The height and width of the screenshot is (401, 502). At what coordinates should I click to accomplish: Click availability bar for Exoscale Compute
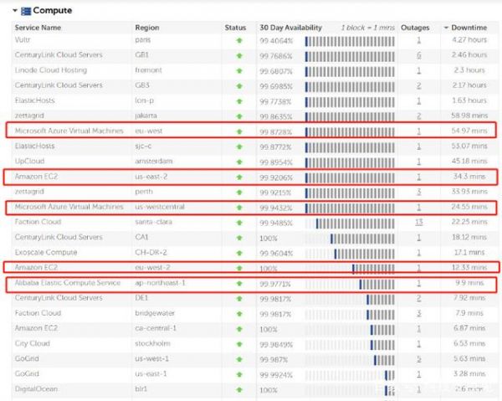point(350,252)
